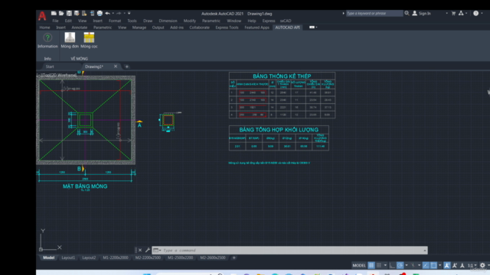Expand the quick access toolbar customize arrow

point(129,14)
